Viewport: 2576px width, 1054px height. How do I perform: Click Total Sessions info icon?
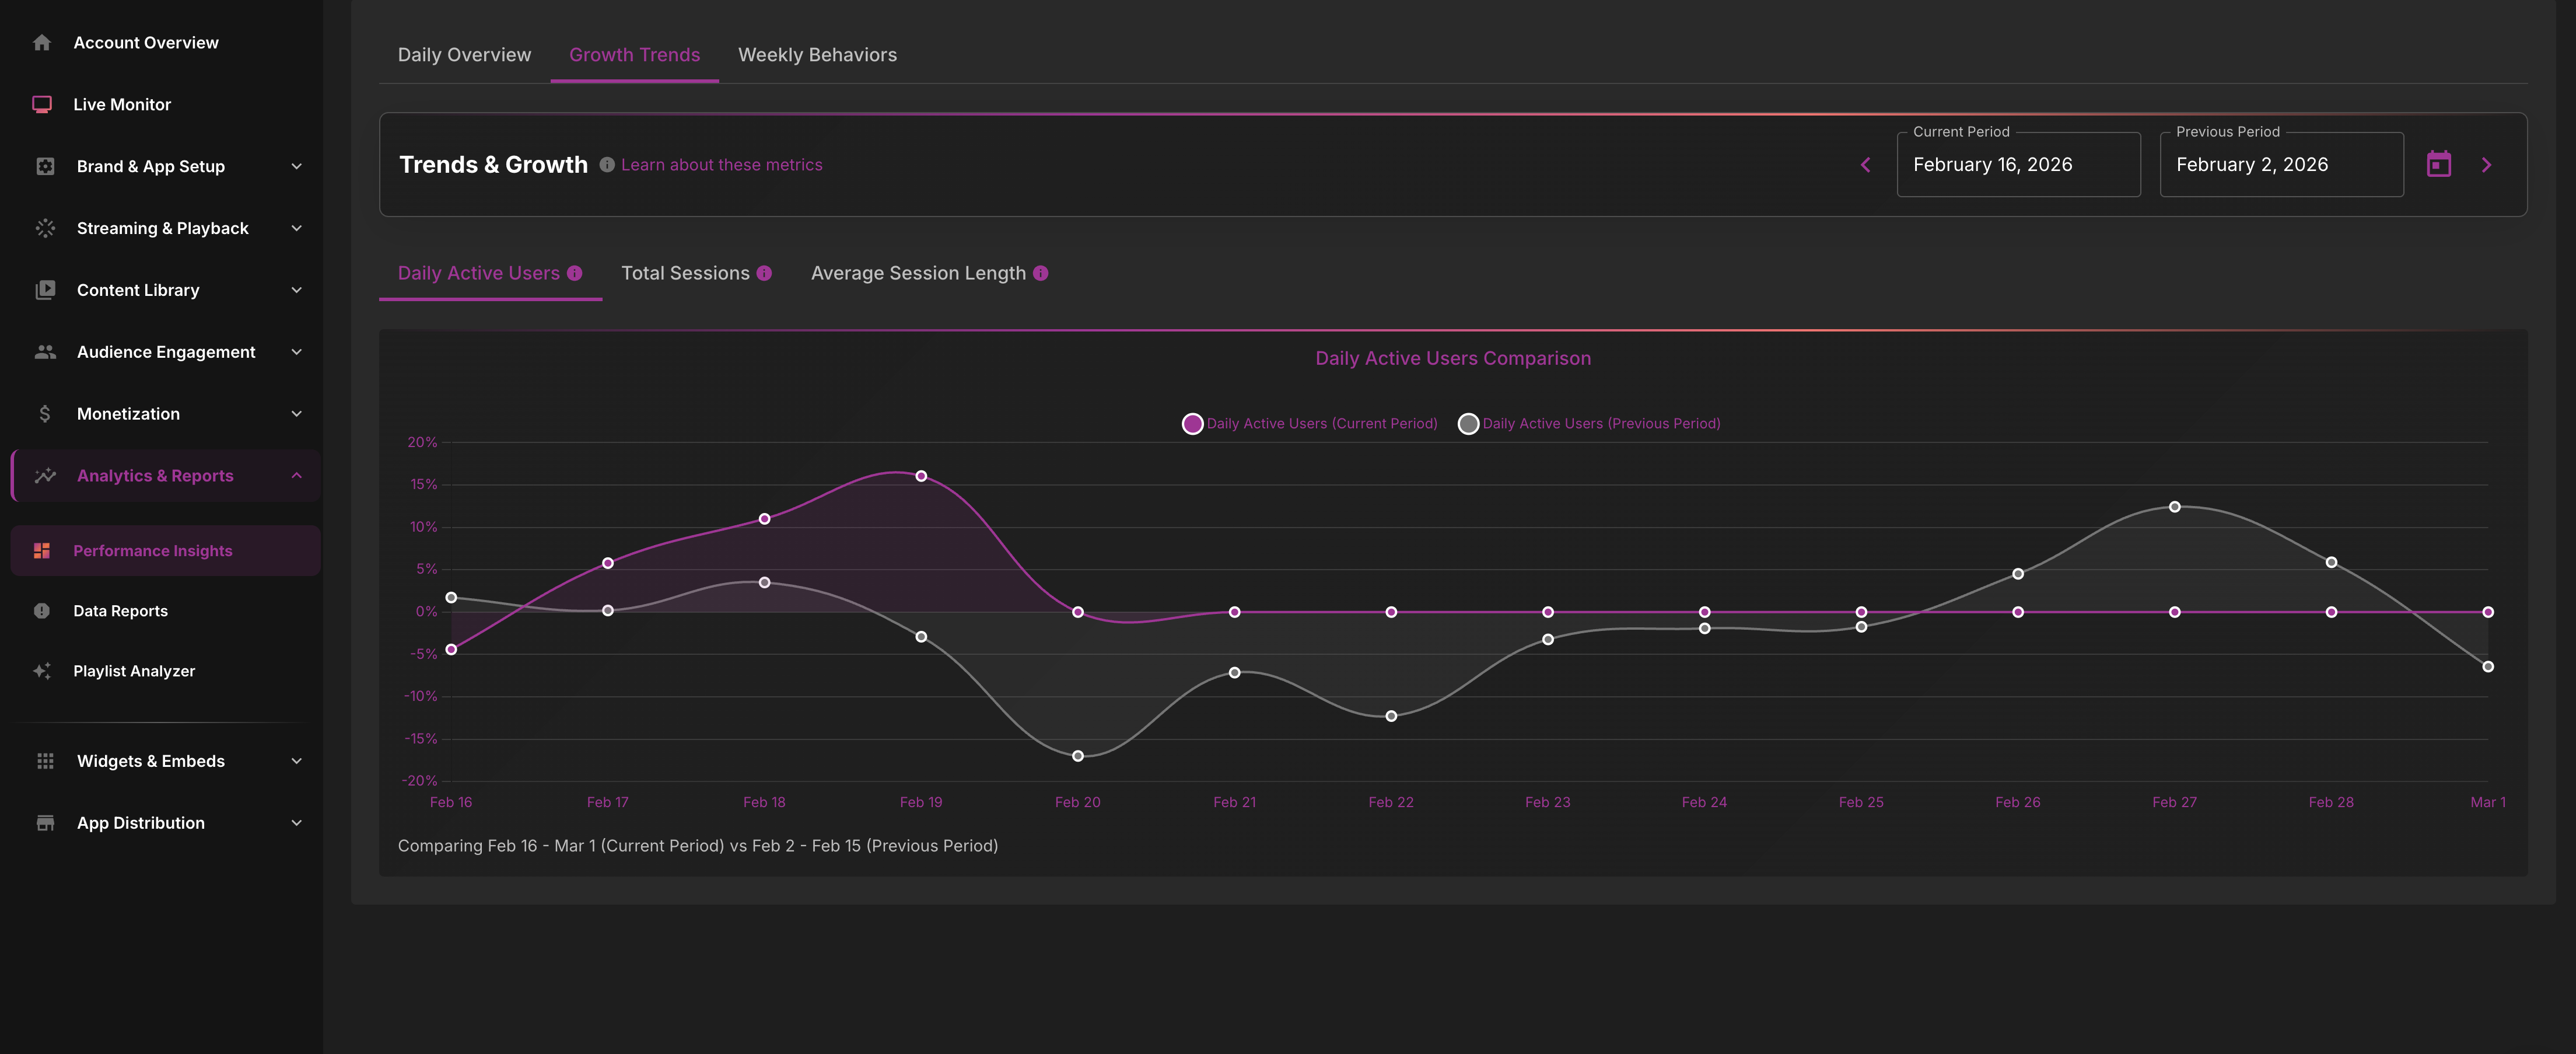point(764,273)
